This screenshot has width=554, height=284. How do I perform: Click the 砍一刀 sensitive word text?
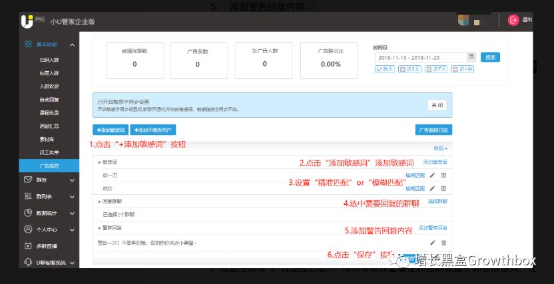pos(110,176)
